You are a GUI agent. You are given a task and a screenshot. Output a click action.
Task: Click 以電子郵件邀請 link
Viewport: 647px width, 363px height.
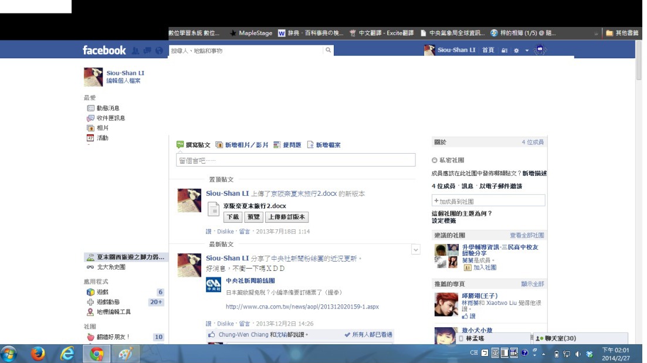click(500, 186)
